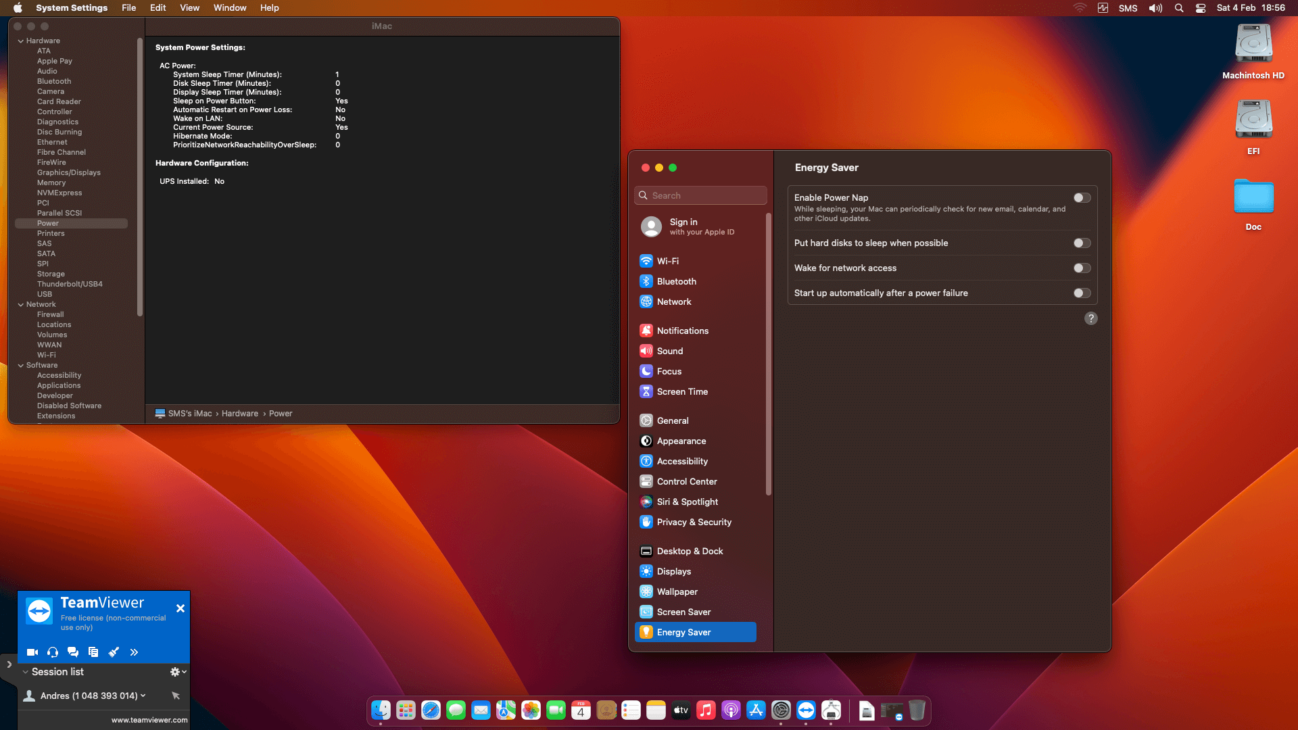Open the EFI drive on desktop
The image size is (1298, 730).
point(1253,120)
